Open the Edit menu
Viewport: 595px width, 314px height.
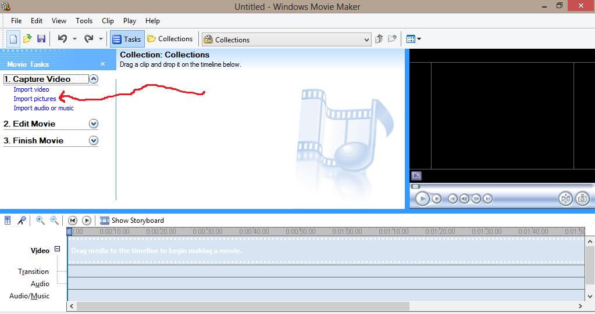[37, 21]
